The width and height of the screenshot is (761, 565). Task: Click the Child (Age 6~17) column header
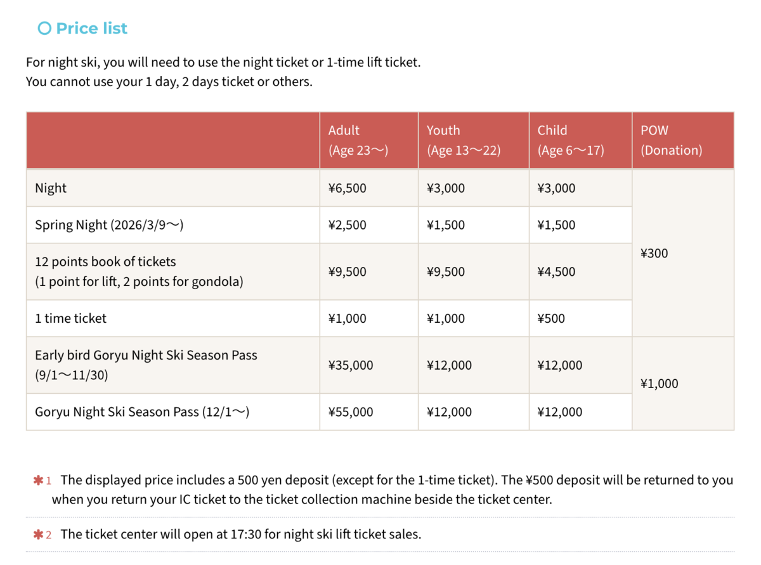click(581, 140)
